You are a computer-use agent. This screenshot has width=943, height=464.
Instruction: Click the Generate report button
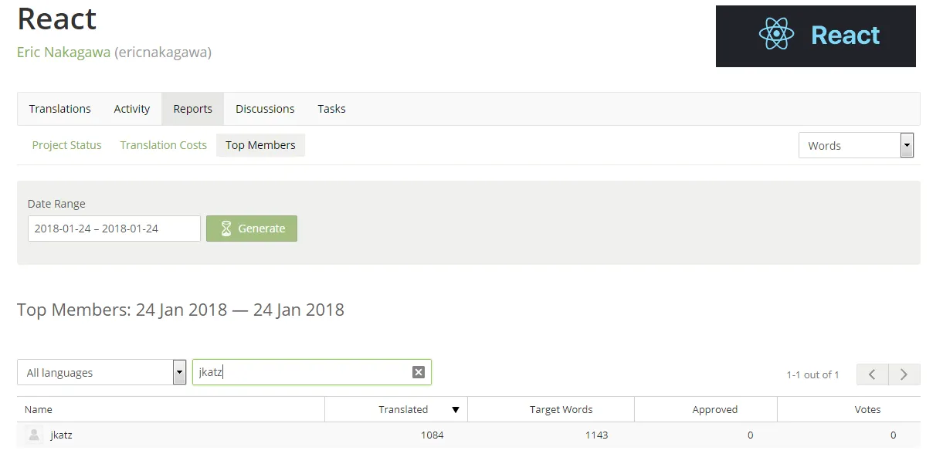tap(252, 229)
